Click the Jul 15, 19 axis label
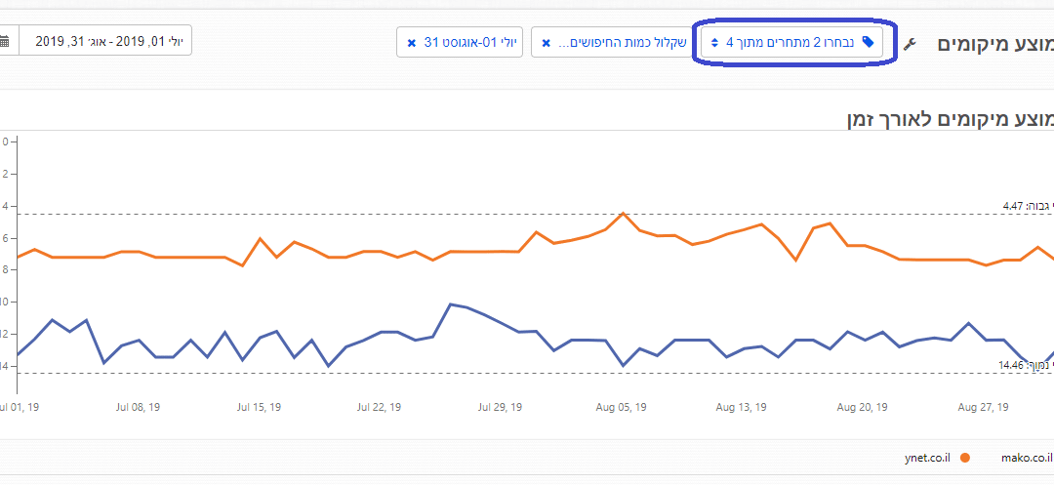 (x=259, y=407)
